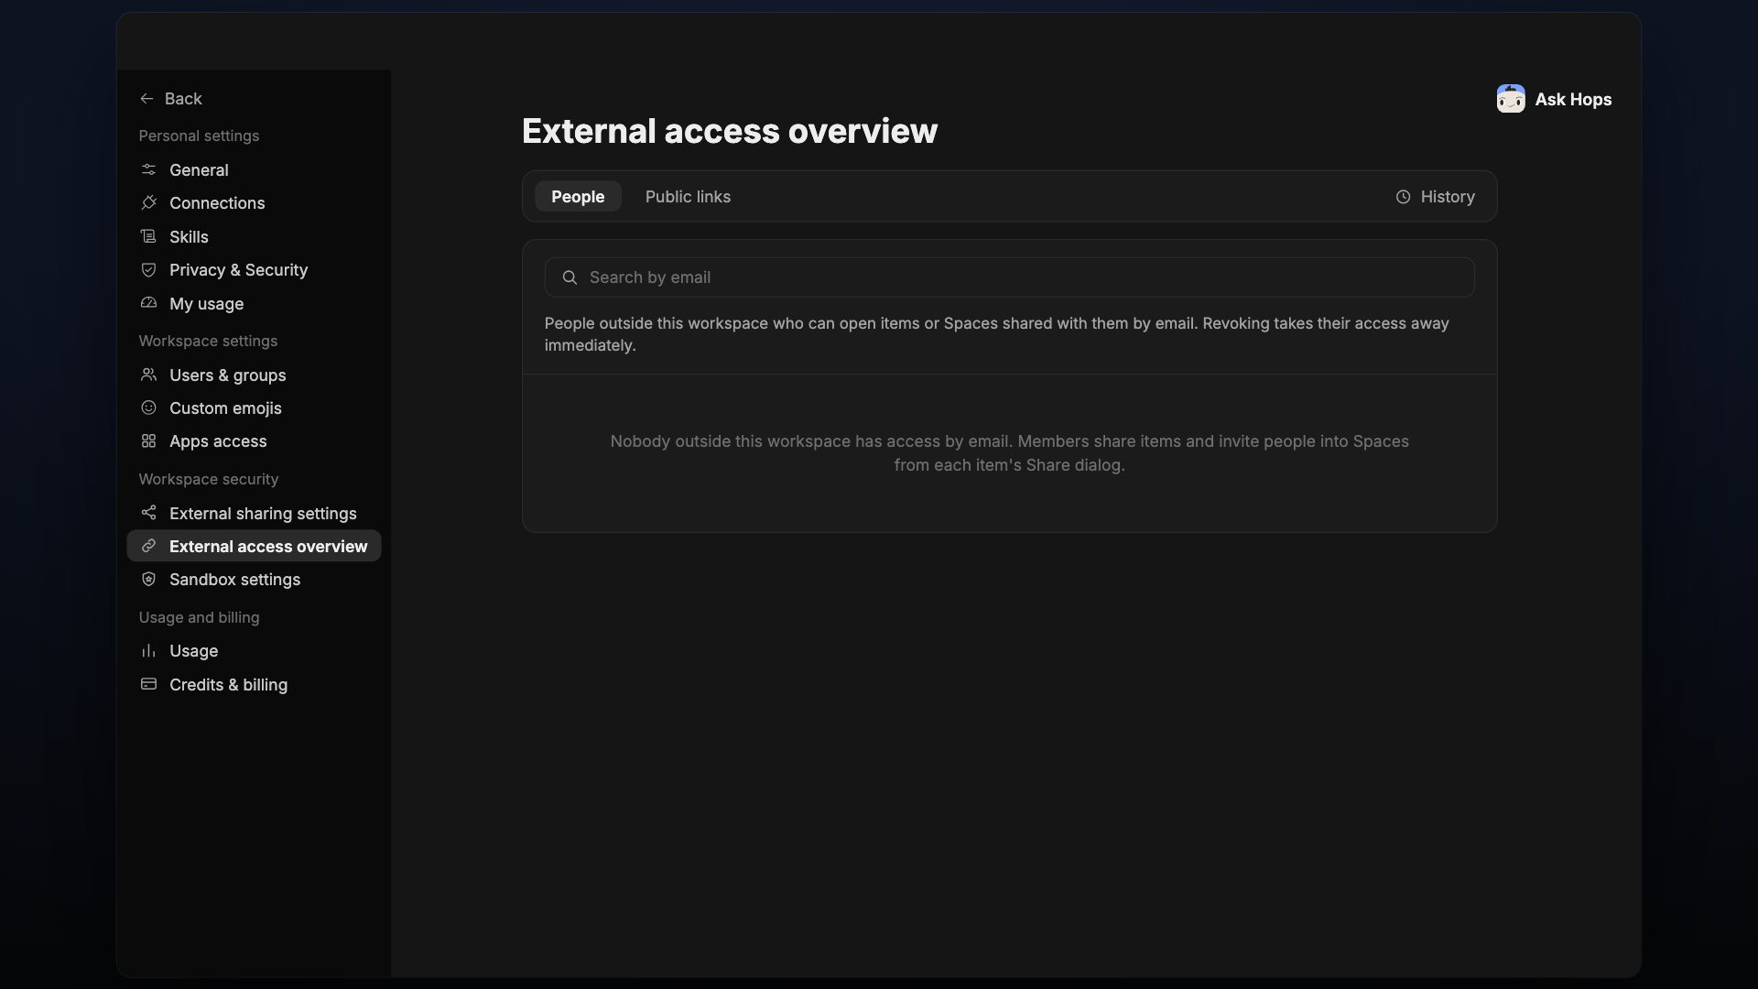
Task: Click the Apps access grid icon
Action: [148, 441]
